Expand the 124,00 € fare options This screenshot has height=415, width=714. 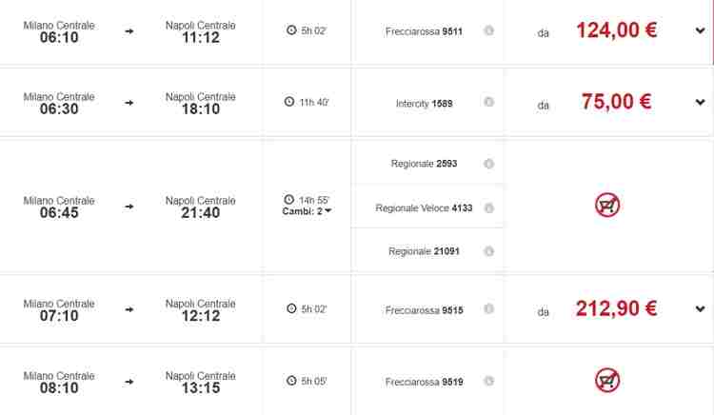click(700, 31)
